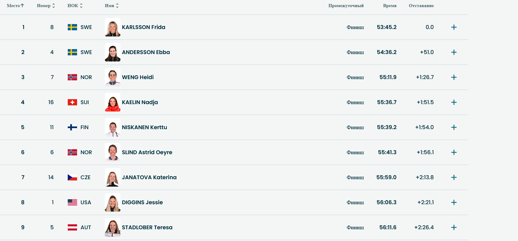Expand details for KARLSSON Frida row
The image size is (518, 241).
point(454,27)
